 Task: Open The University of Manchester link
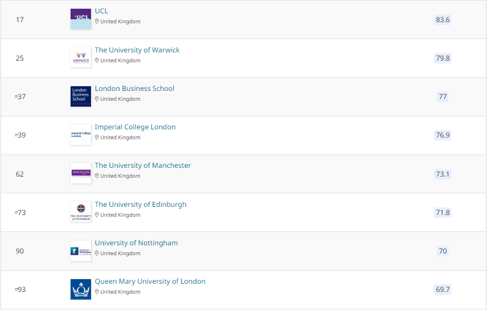point(143,165)
